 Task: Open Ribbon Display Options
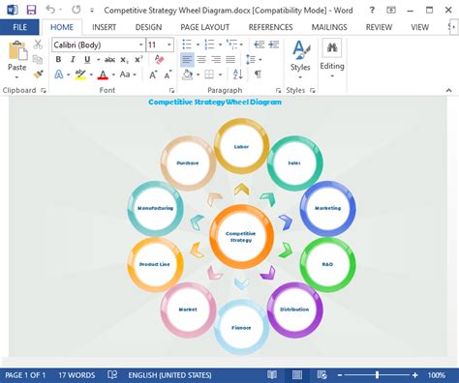391,10
